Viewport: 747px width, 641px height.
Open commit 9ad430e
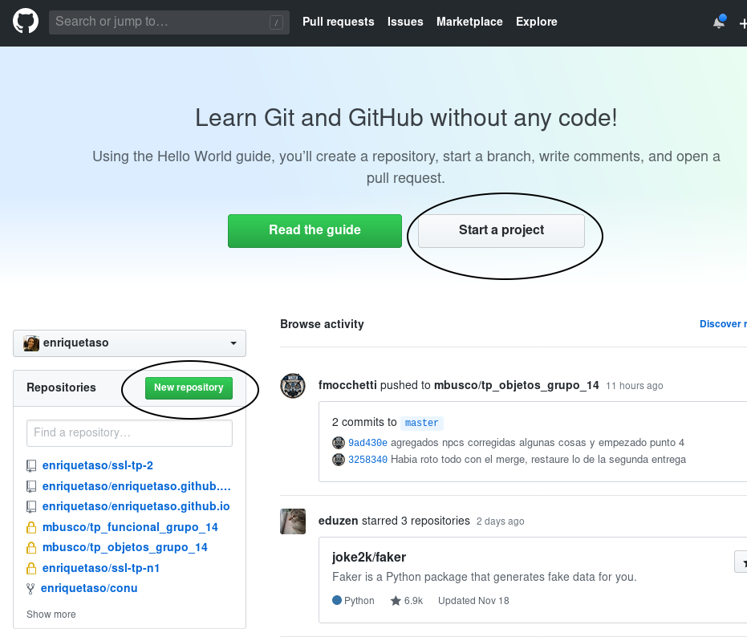click(367, 443)
